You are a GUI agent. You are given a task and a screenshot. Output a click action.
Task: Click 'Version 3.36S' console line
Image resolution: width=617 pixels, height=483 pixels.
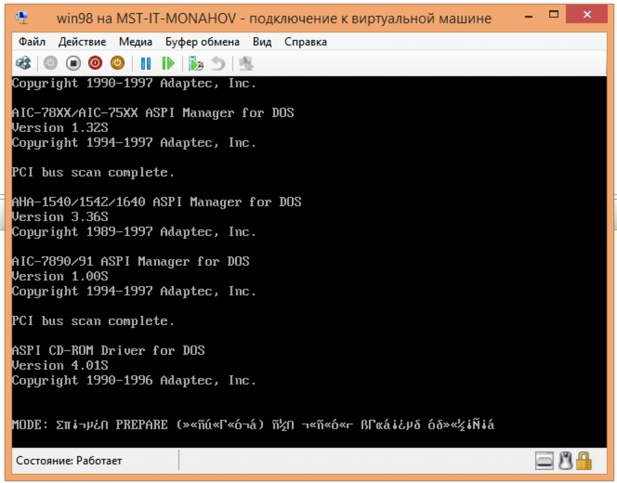pyautogui.click(x=60, y=217)
